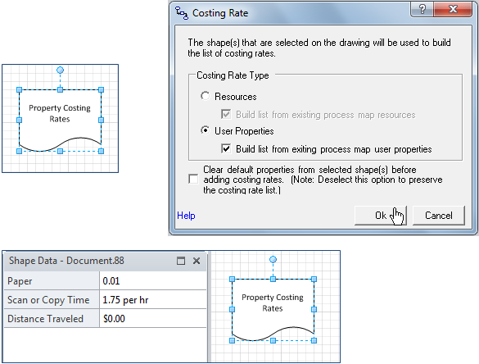Click the Cancel button
The image size is (479, 364).
[x=439, y=216]
